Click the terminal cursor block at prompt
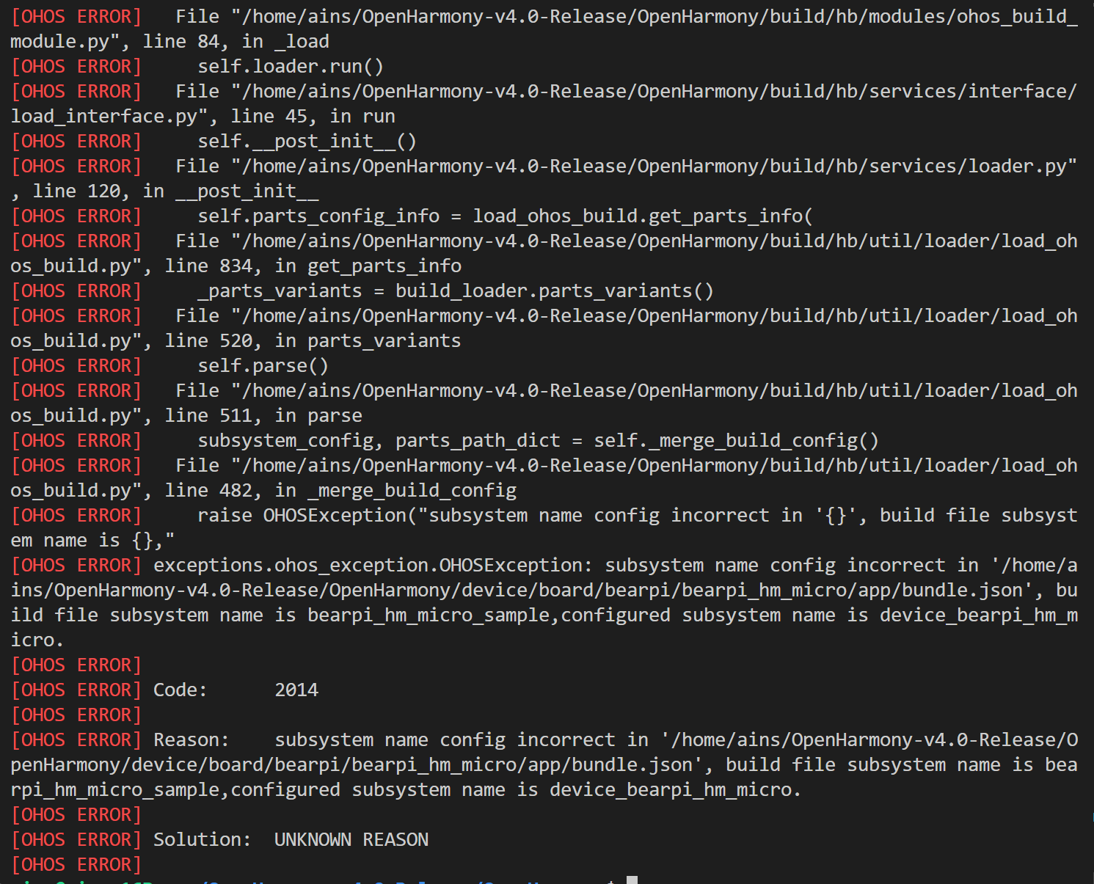Image resolution: width=1094 pixels, height=884 pixels. pos(632,880)
